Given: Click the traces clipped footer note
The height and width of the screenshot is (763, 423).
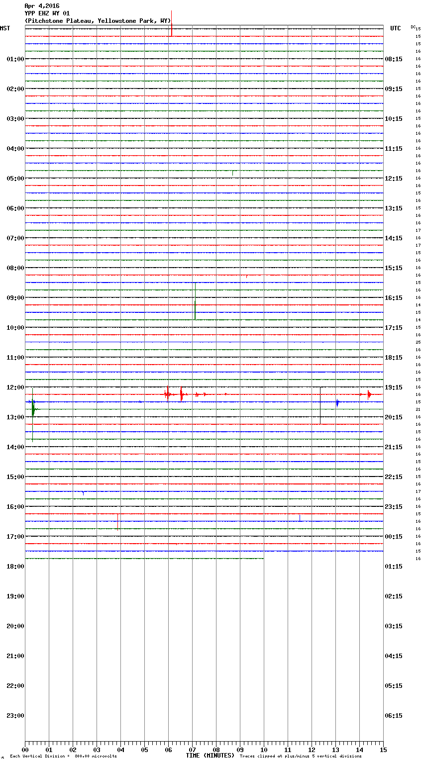Looking at the screenshot, I should click(301, 756).
